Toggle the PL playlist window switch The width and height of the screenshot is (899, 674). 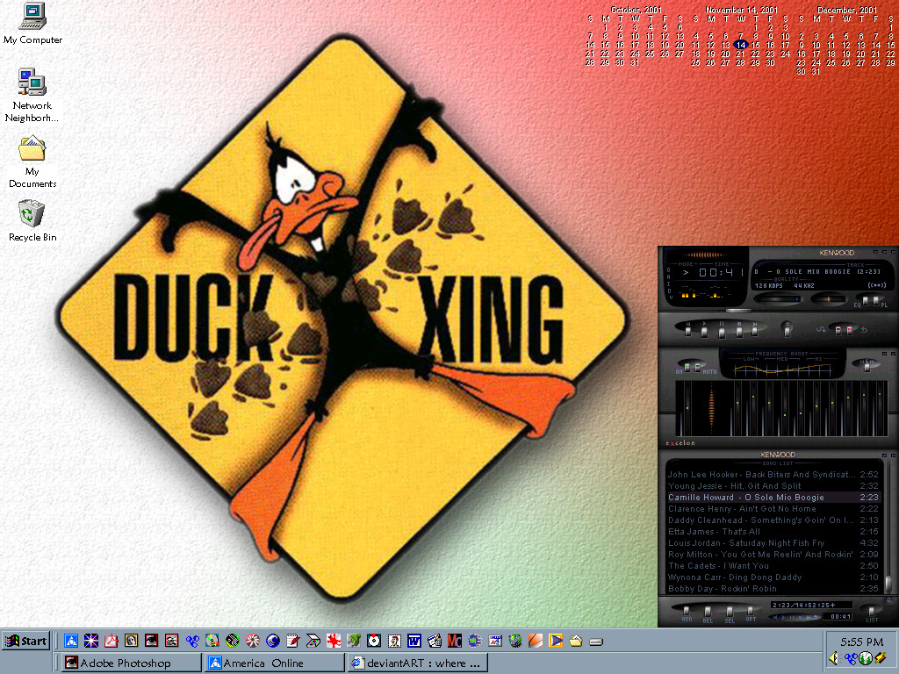pyautogui.click(x=875, y=300)
